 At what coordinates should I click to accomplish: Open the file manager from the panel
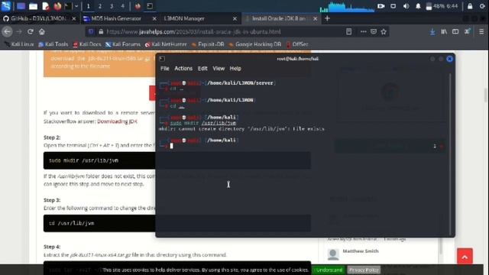pyautogui.click(x=33, y=6)
